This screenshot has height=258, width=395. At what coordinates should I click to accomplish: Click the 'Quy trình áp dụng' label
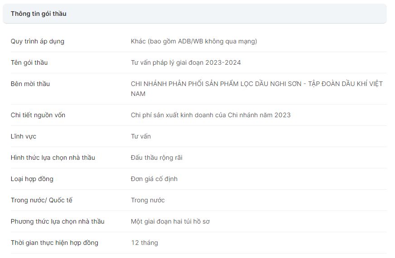click(38, 41)
